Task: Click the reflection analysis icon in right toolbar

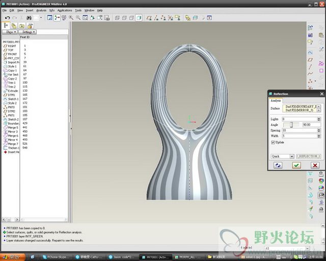Action: coord(321,195)
